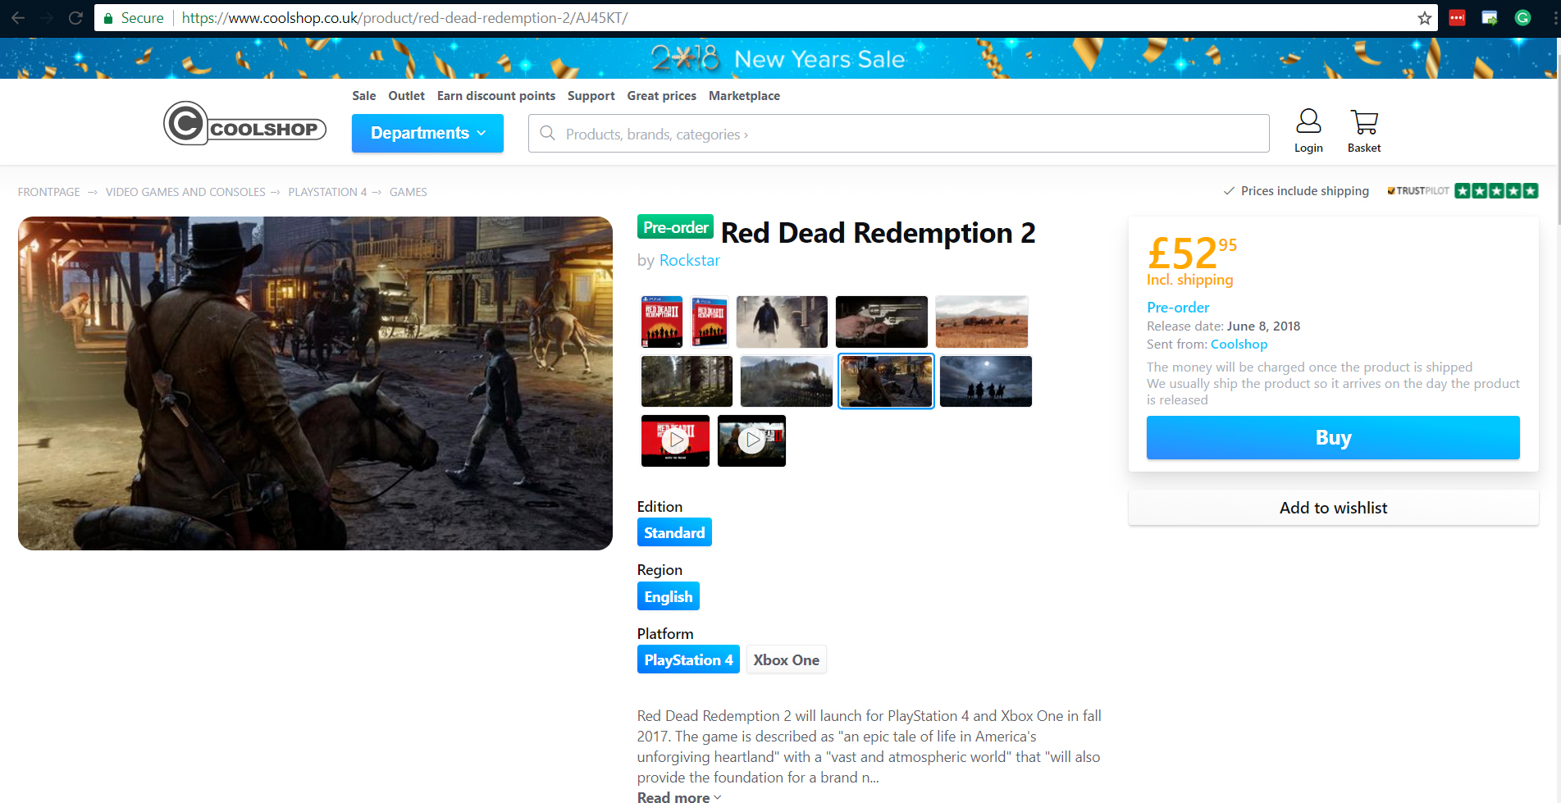View the cowboy silhouette thumbnail
Image resolution: width=1561 pixels, height=803 pixels.
point(782,322)
